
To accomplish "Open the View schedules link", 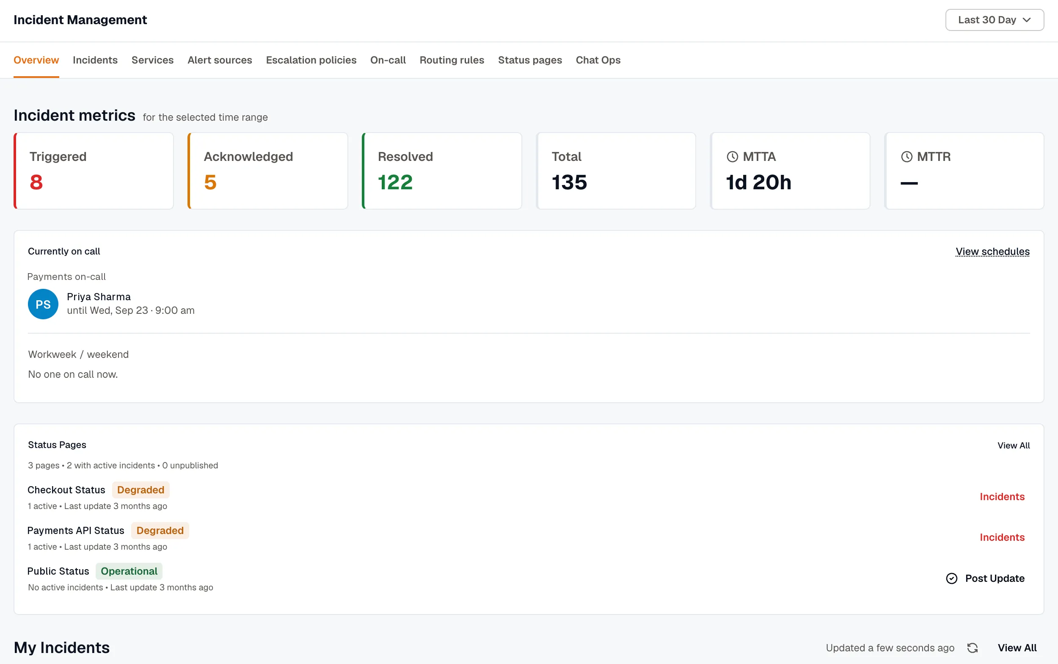I will point(992,252).
